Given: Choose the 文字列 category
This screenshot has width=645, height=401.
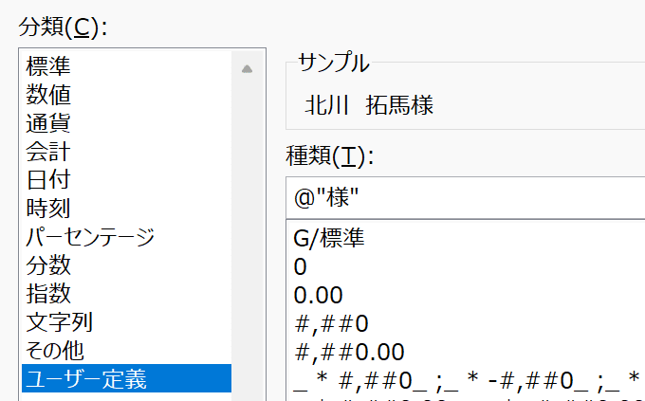Looking at the screenshot, I should click(127, 321).
